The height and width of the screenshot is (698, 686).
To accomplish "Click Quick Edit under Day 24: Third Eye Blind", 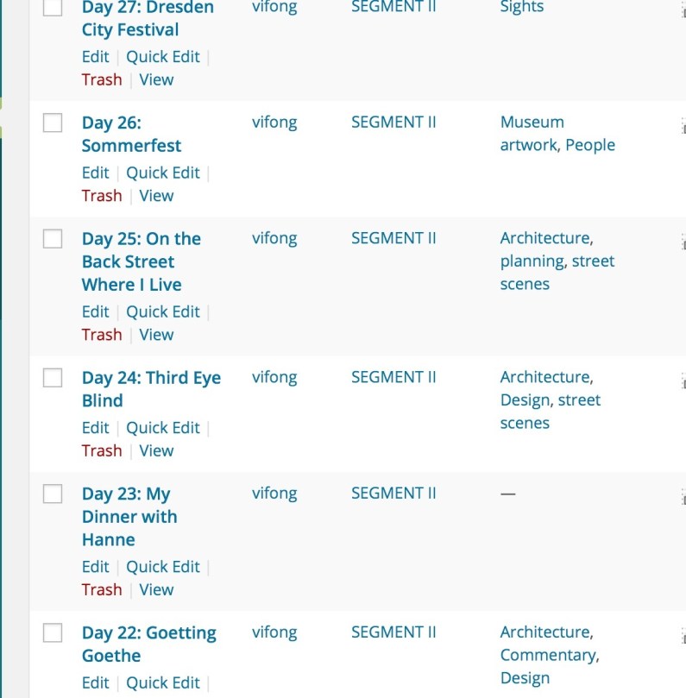I will (163, 428).
